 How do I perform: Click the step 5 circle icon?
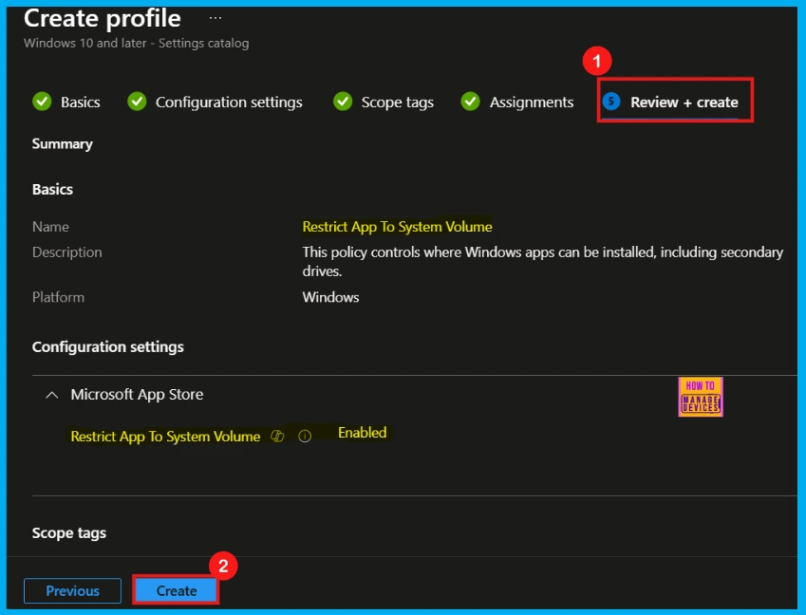pos(611,102)
